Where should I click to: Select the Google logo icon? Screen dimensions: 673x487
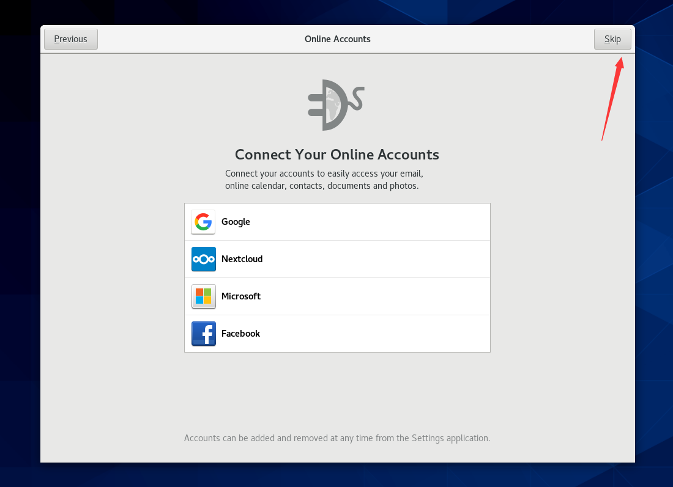pos(204,222)
